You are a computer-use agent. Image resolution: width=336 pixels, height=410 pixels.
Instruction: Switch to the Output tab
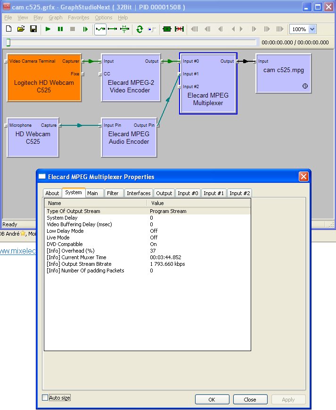tap(164, 193)
